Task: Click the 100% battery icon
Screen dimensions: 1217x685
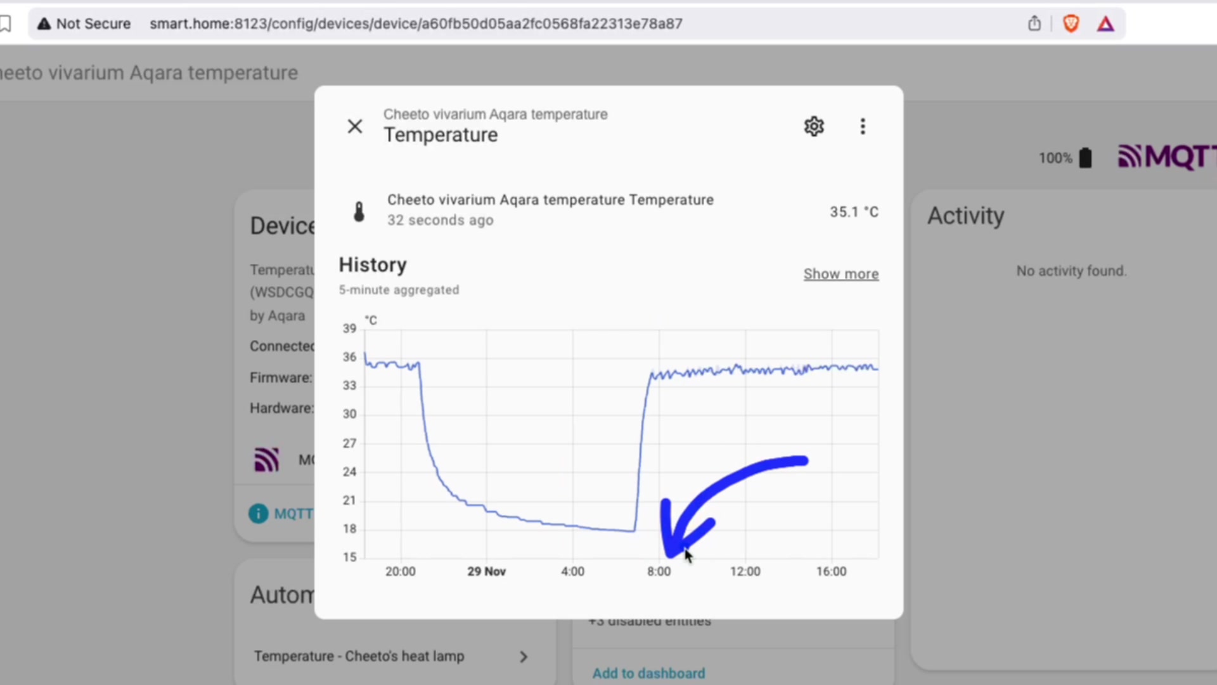Action: point(1085,158)
